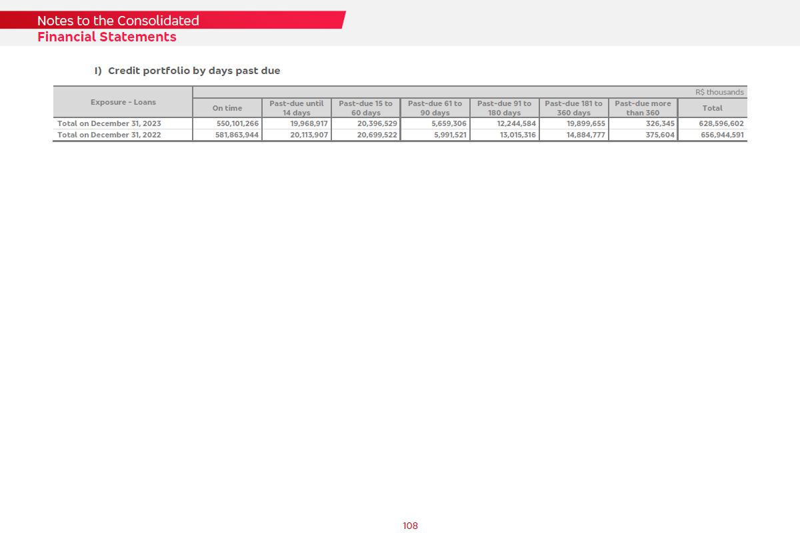Screen dimensions: 800x533
Task: Click the 'R$ thousands' unit label
Action: click(719, 92)
